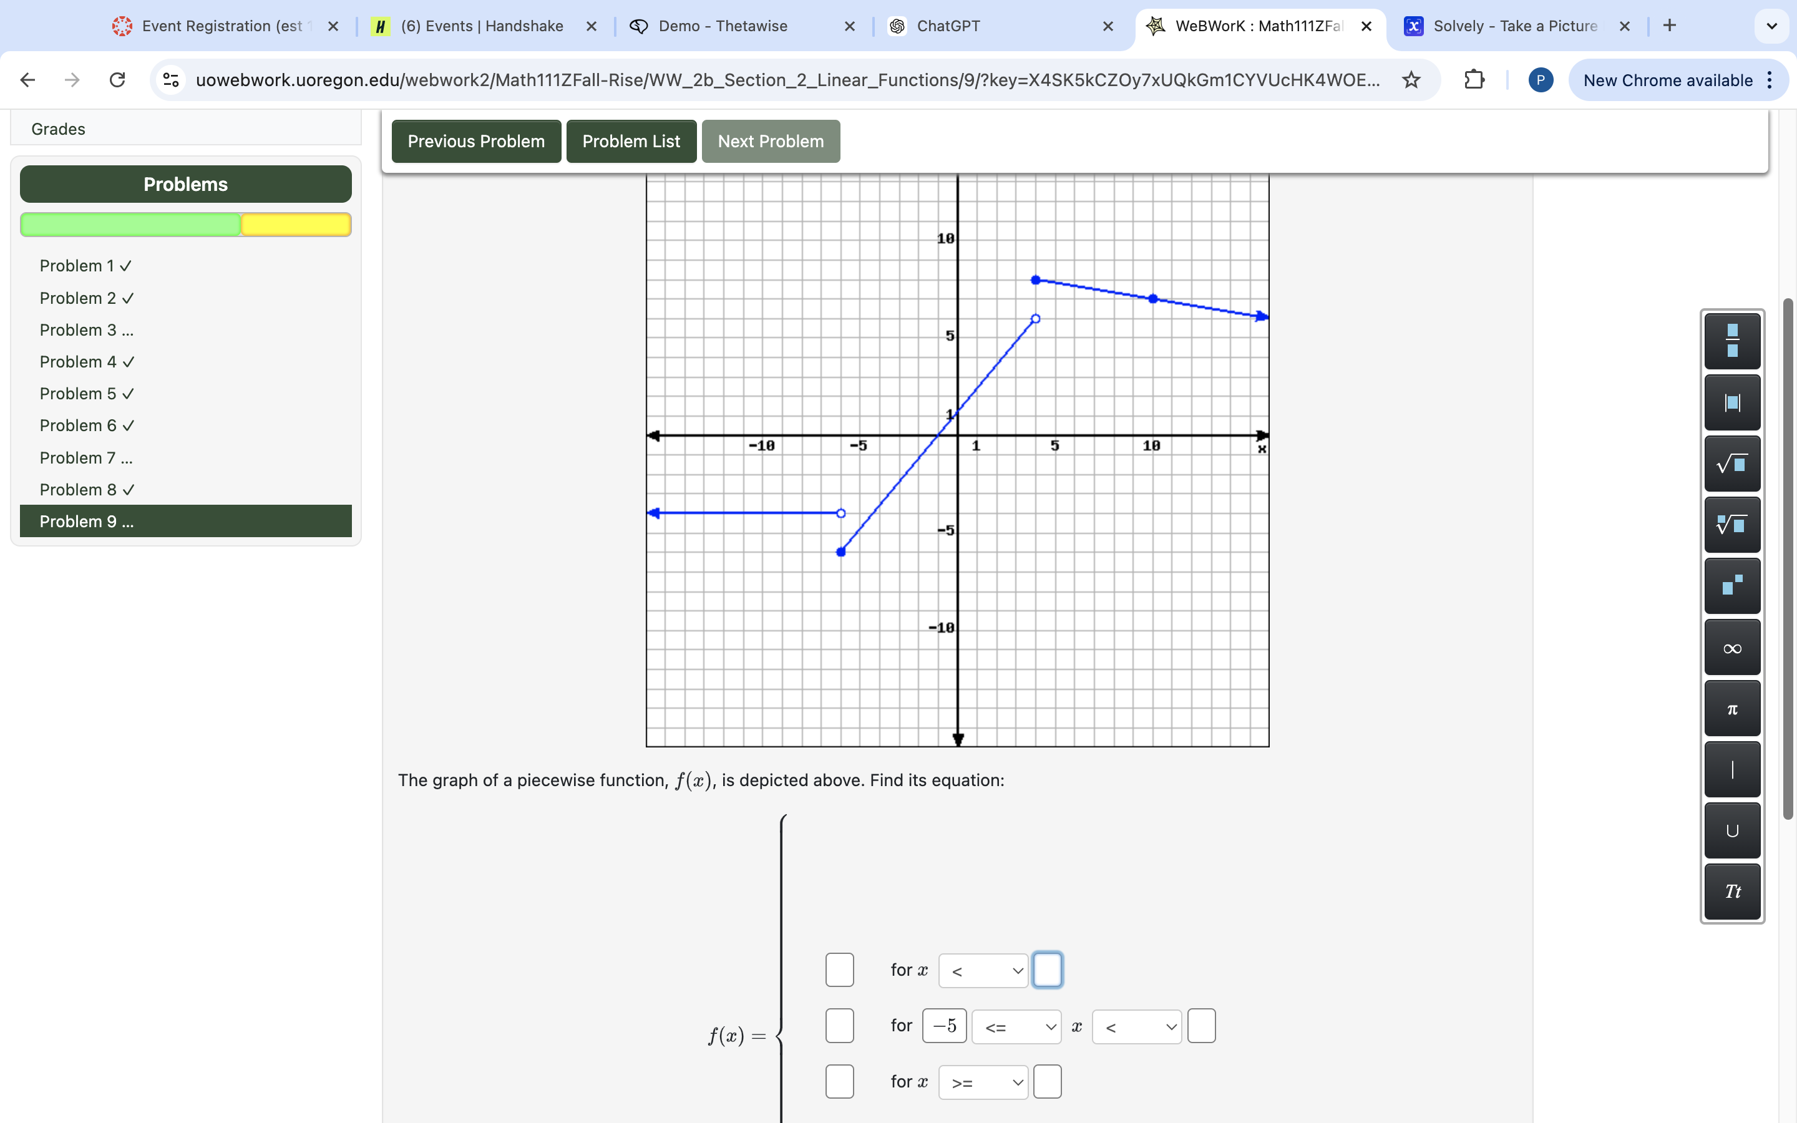
Task: Click the fraction tool in math palette
Action: (1731, 341)
